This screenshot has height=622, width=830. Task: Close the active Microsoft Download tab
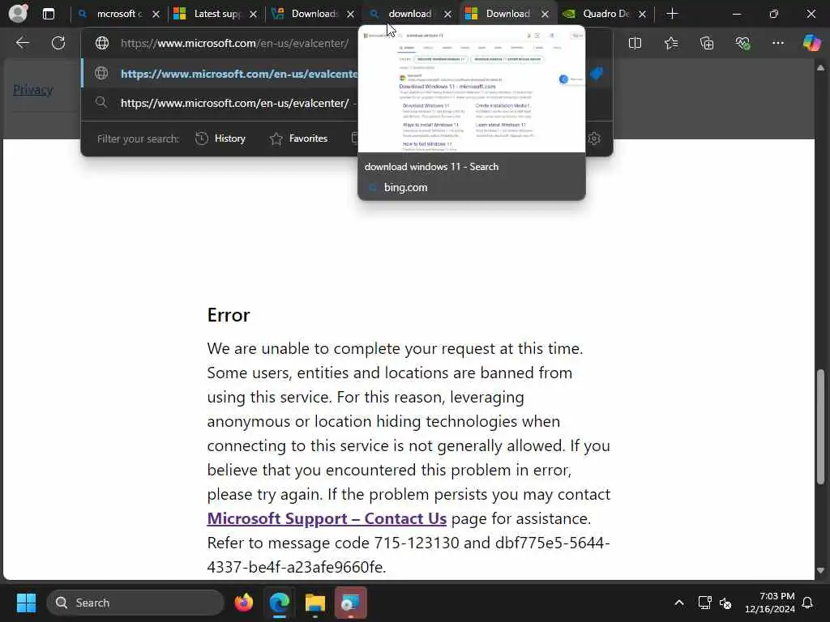[545, 15]
